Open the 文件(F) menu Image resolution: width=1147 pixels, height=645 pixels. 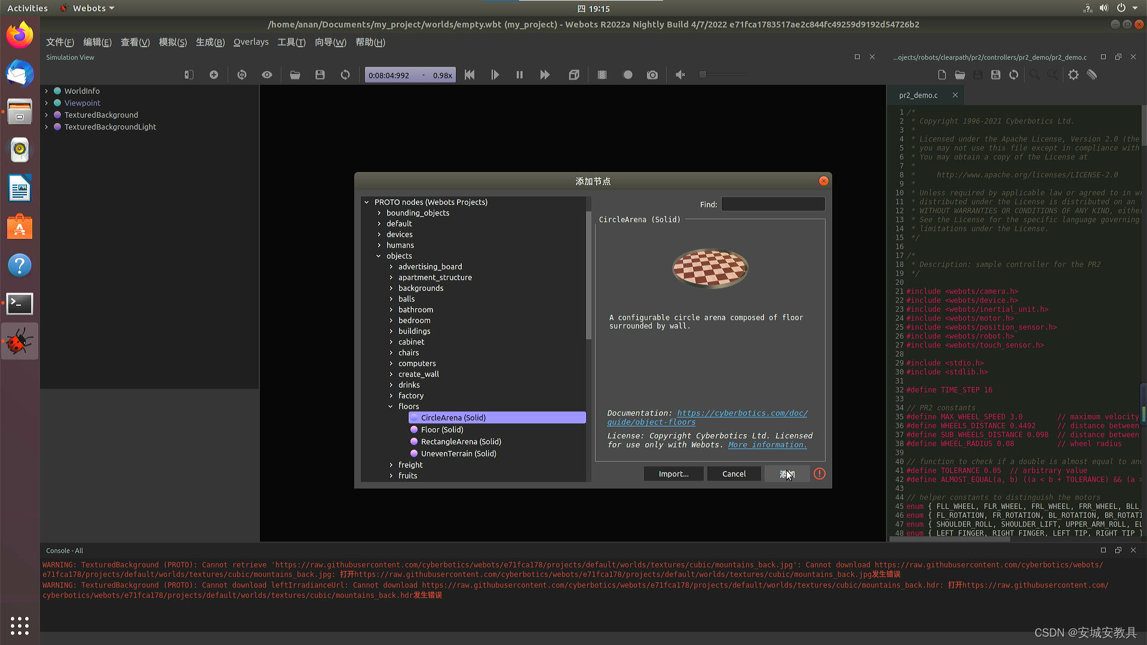click(60, 42)
